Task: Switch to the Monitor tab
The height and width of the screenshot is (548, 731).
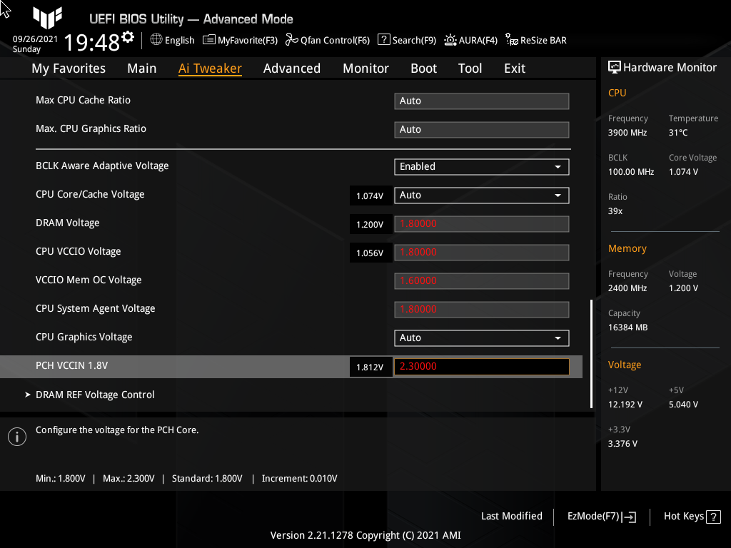Action: (365, 68)
